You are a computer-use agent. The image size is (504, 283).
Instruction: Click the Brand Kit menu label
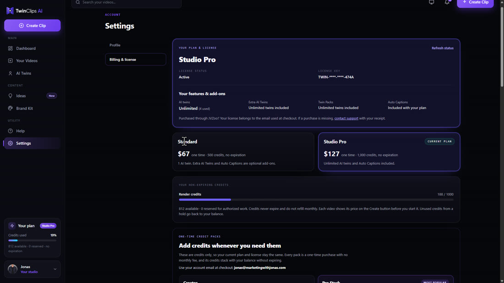24,108
